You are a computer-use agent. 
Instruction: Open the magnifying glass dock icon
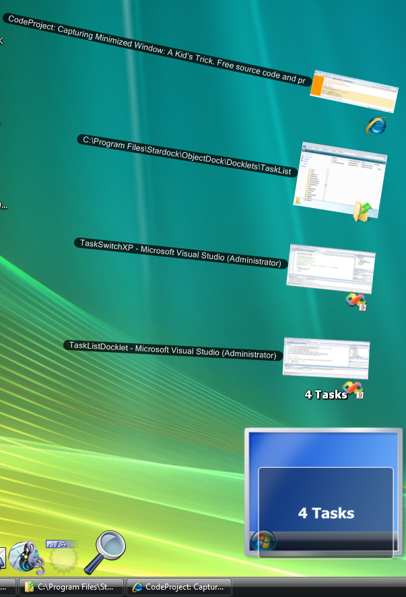105,552
